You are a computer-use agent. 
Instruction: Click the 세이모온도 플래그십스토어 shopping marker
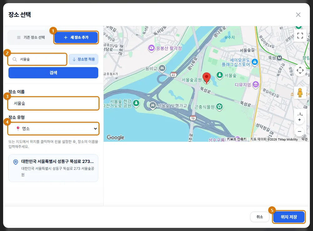[254, 62]
